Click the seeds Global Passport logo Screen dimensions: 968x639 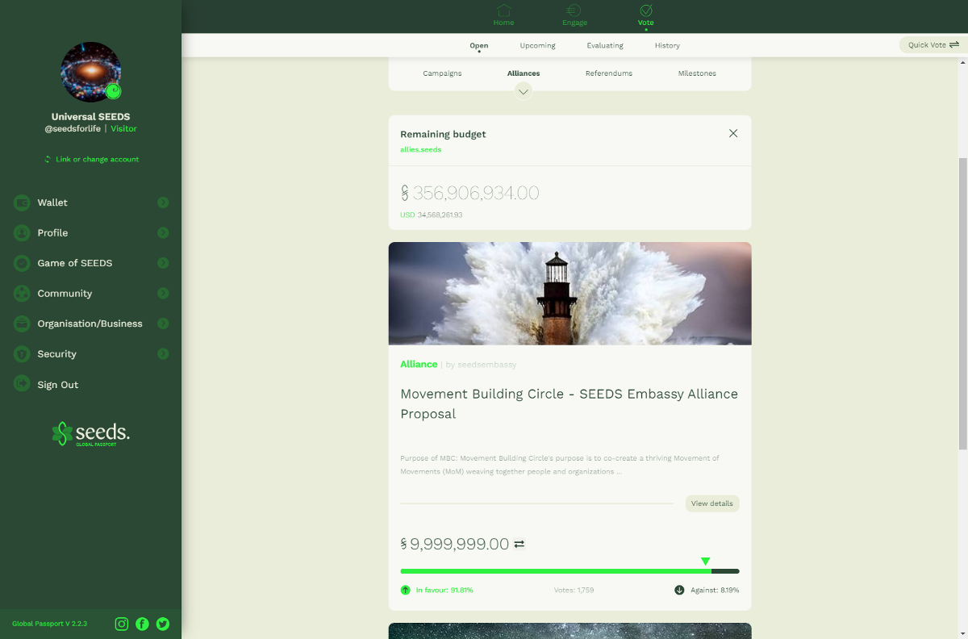point(90,434)
